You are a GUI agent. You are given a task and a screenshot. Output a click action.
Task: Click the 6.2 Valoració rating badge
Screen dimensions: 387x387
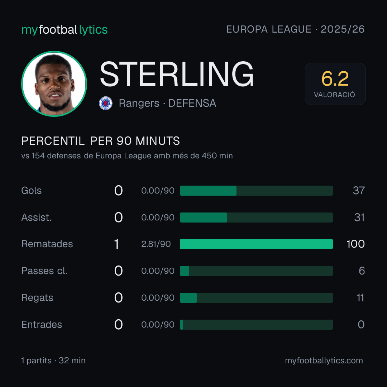tap(335, 83)
